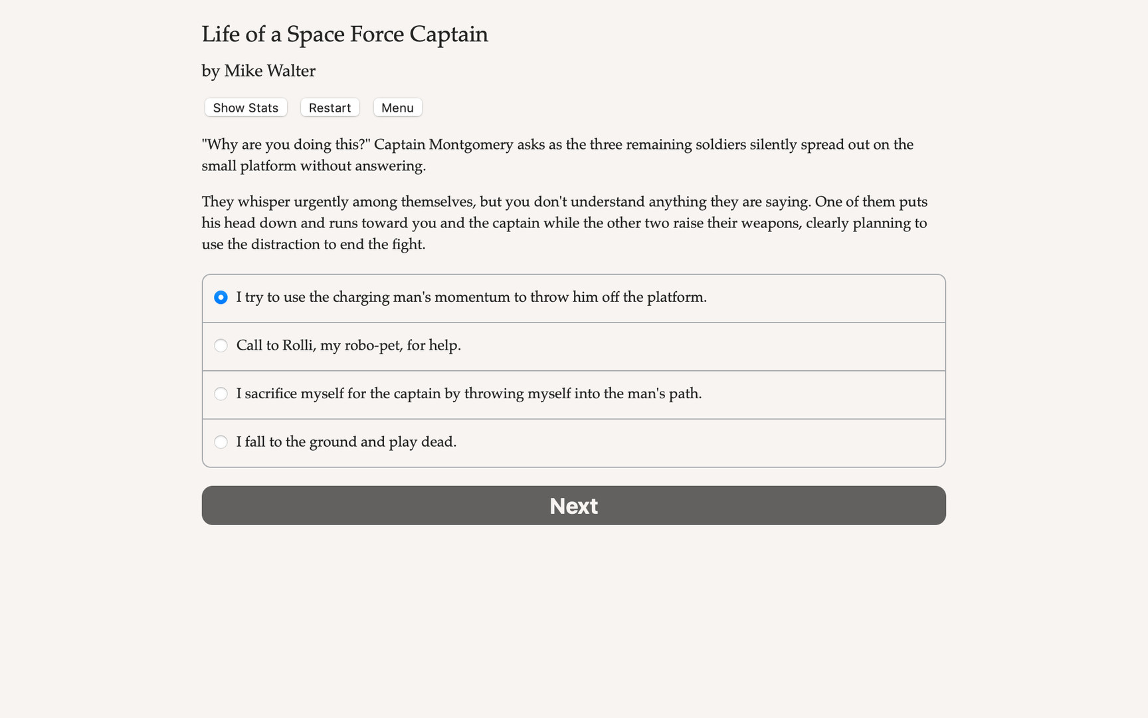Click the text of the Rolli robo-pet choice
This screenshot has width=1148, height=718.
[348, 346]
